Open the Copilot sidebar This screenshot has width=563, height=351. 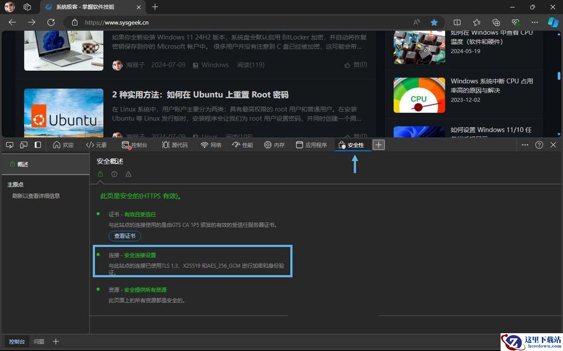click(553, 22)
